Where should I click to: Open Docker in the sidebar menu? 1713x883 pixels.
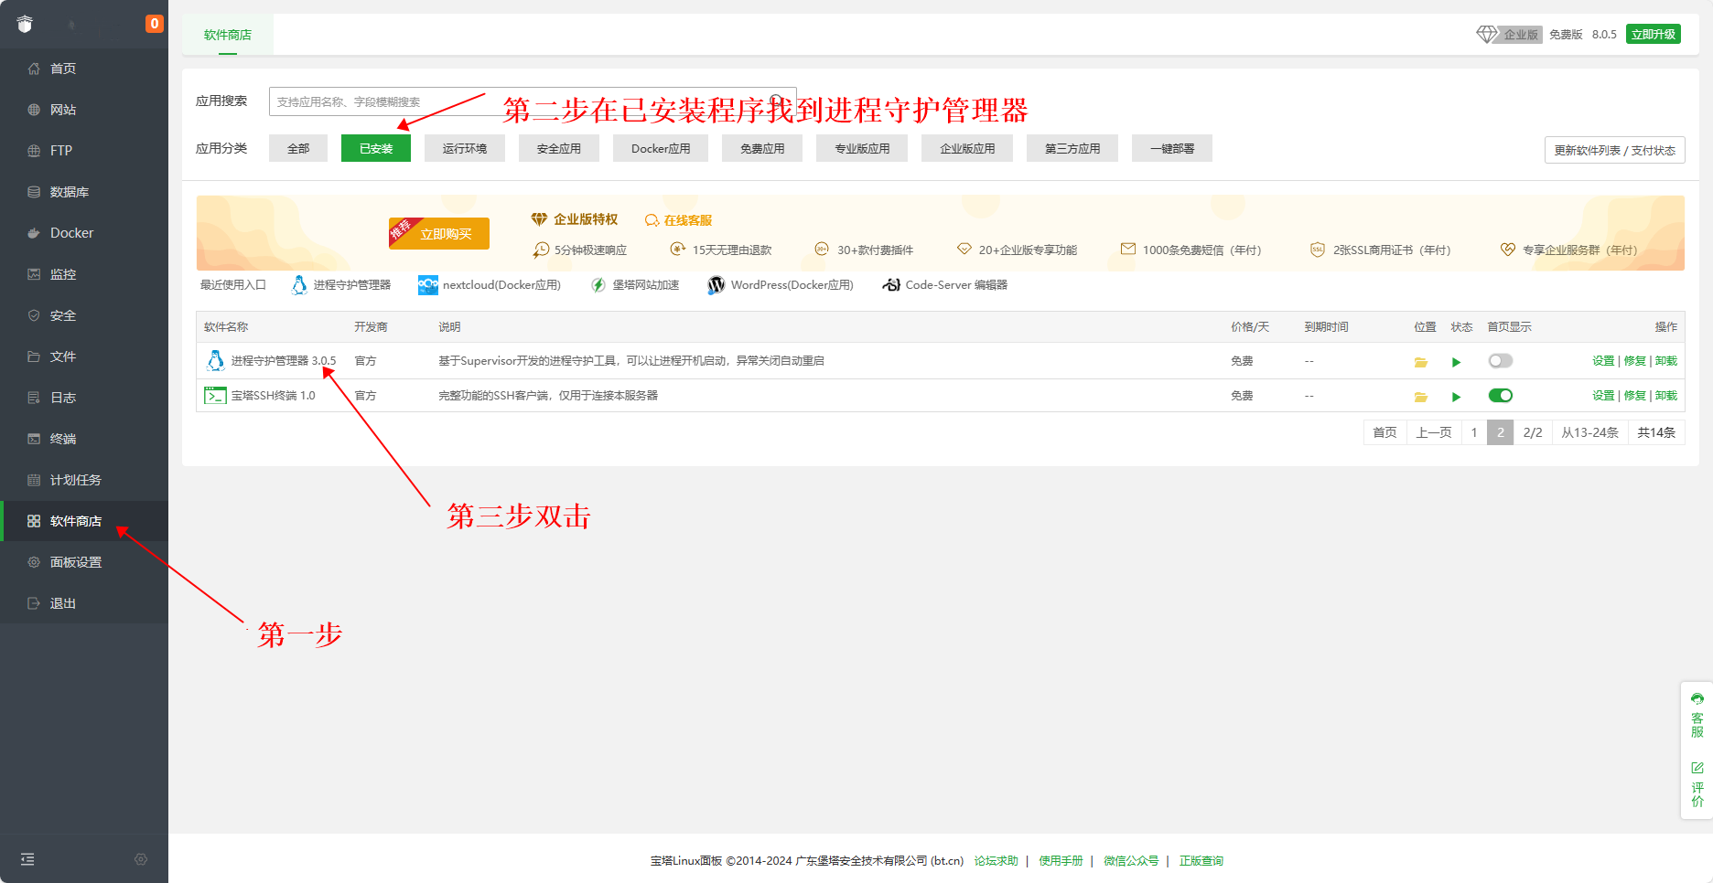tap(71, 233)
